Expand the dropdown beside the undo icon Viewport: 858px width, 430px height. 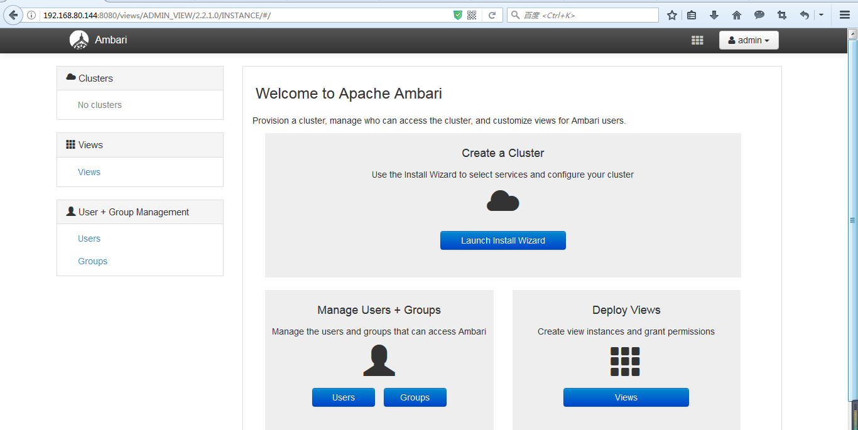[821, 15]
